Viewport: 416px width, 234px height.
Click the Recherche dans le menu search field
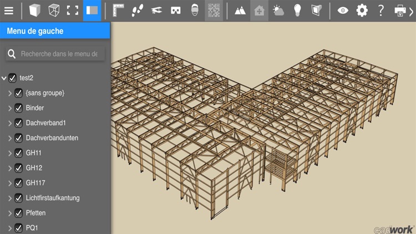coord(55,54)
